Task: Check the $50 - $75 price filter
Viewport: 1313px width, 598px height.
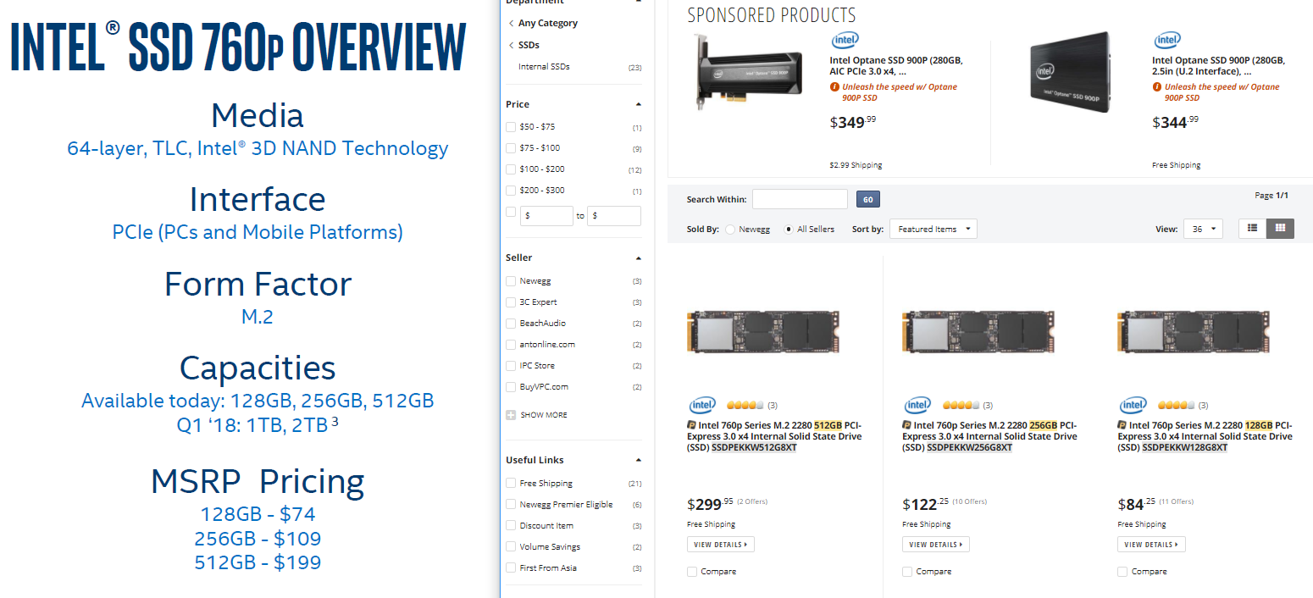Action: (511, 127)
